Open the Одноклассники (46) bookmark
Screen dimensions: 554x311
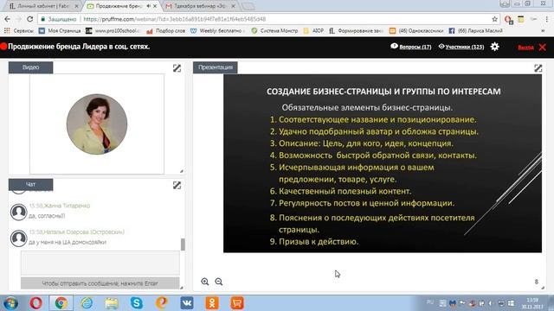(x=416, y=31)
